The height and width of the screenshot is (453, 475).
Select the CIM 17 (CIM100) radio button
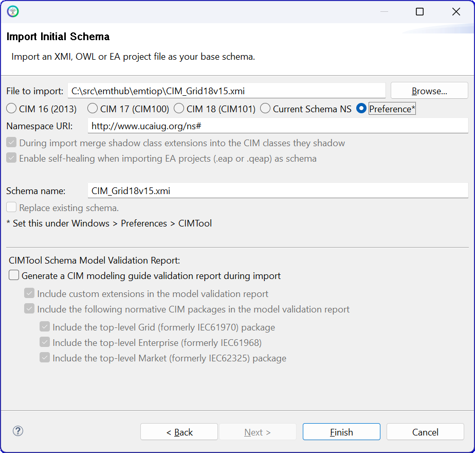93,109
